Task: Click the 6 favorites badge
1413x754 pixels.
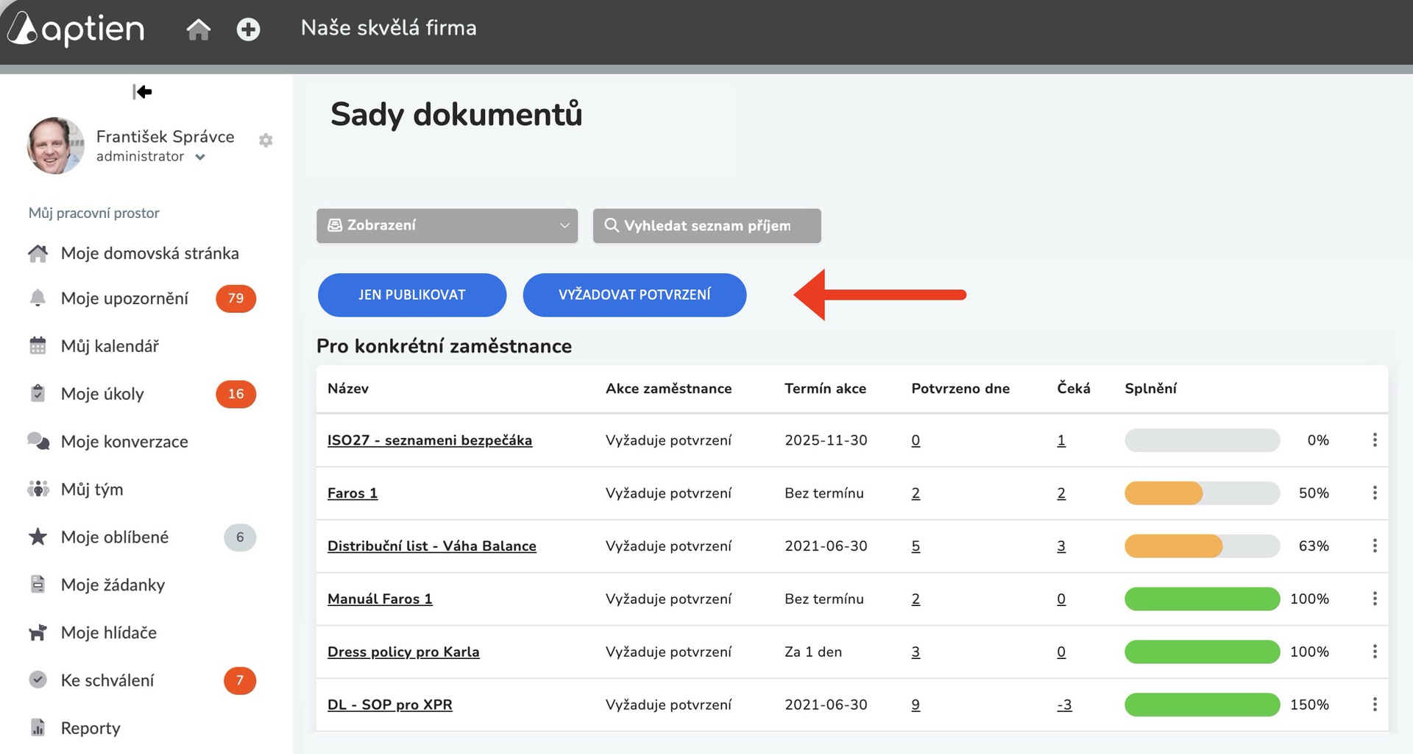Action: point(240,538)
